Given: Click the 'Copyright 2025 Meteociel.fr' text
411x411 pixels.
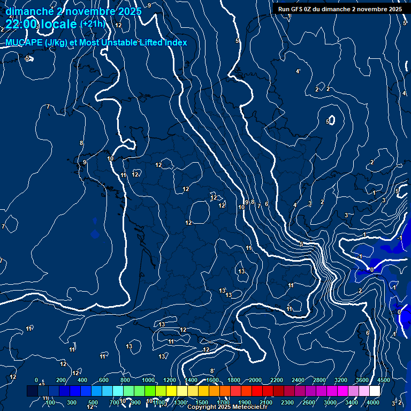Looking at the screenshot, I should point(227,407).
